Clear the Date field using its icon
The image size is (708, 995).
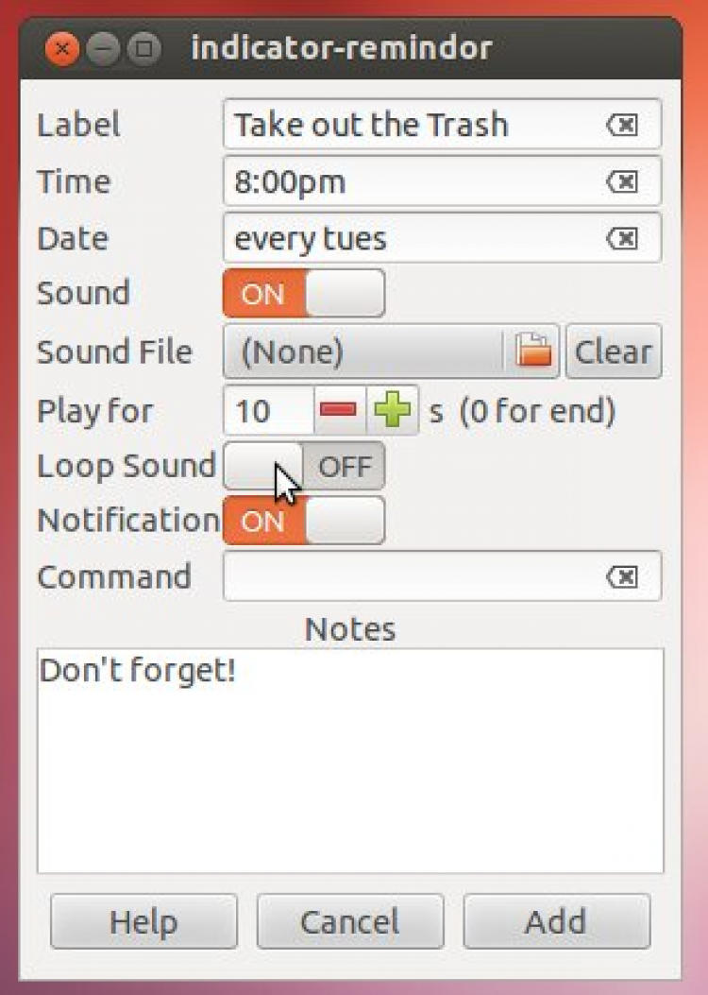pyautogui.click(x=622, y=239)
